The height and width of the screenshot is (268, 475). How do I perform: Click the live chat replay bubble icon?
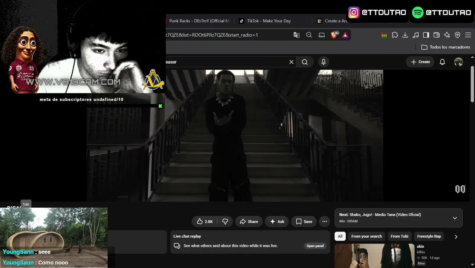177,246
